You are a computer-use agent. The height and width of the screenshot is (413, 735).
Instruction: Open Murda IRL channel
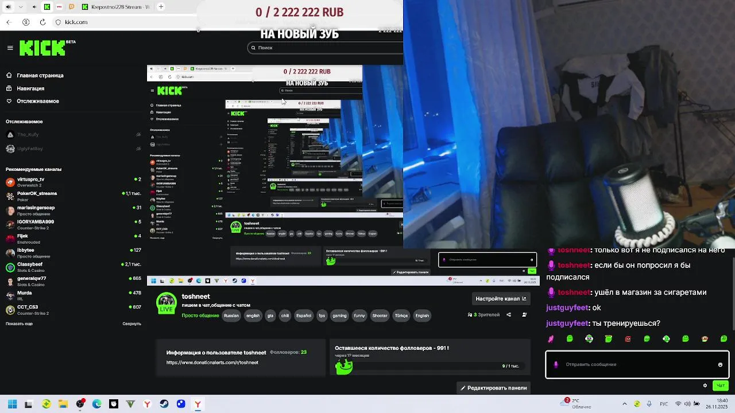point(73,295)
